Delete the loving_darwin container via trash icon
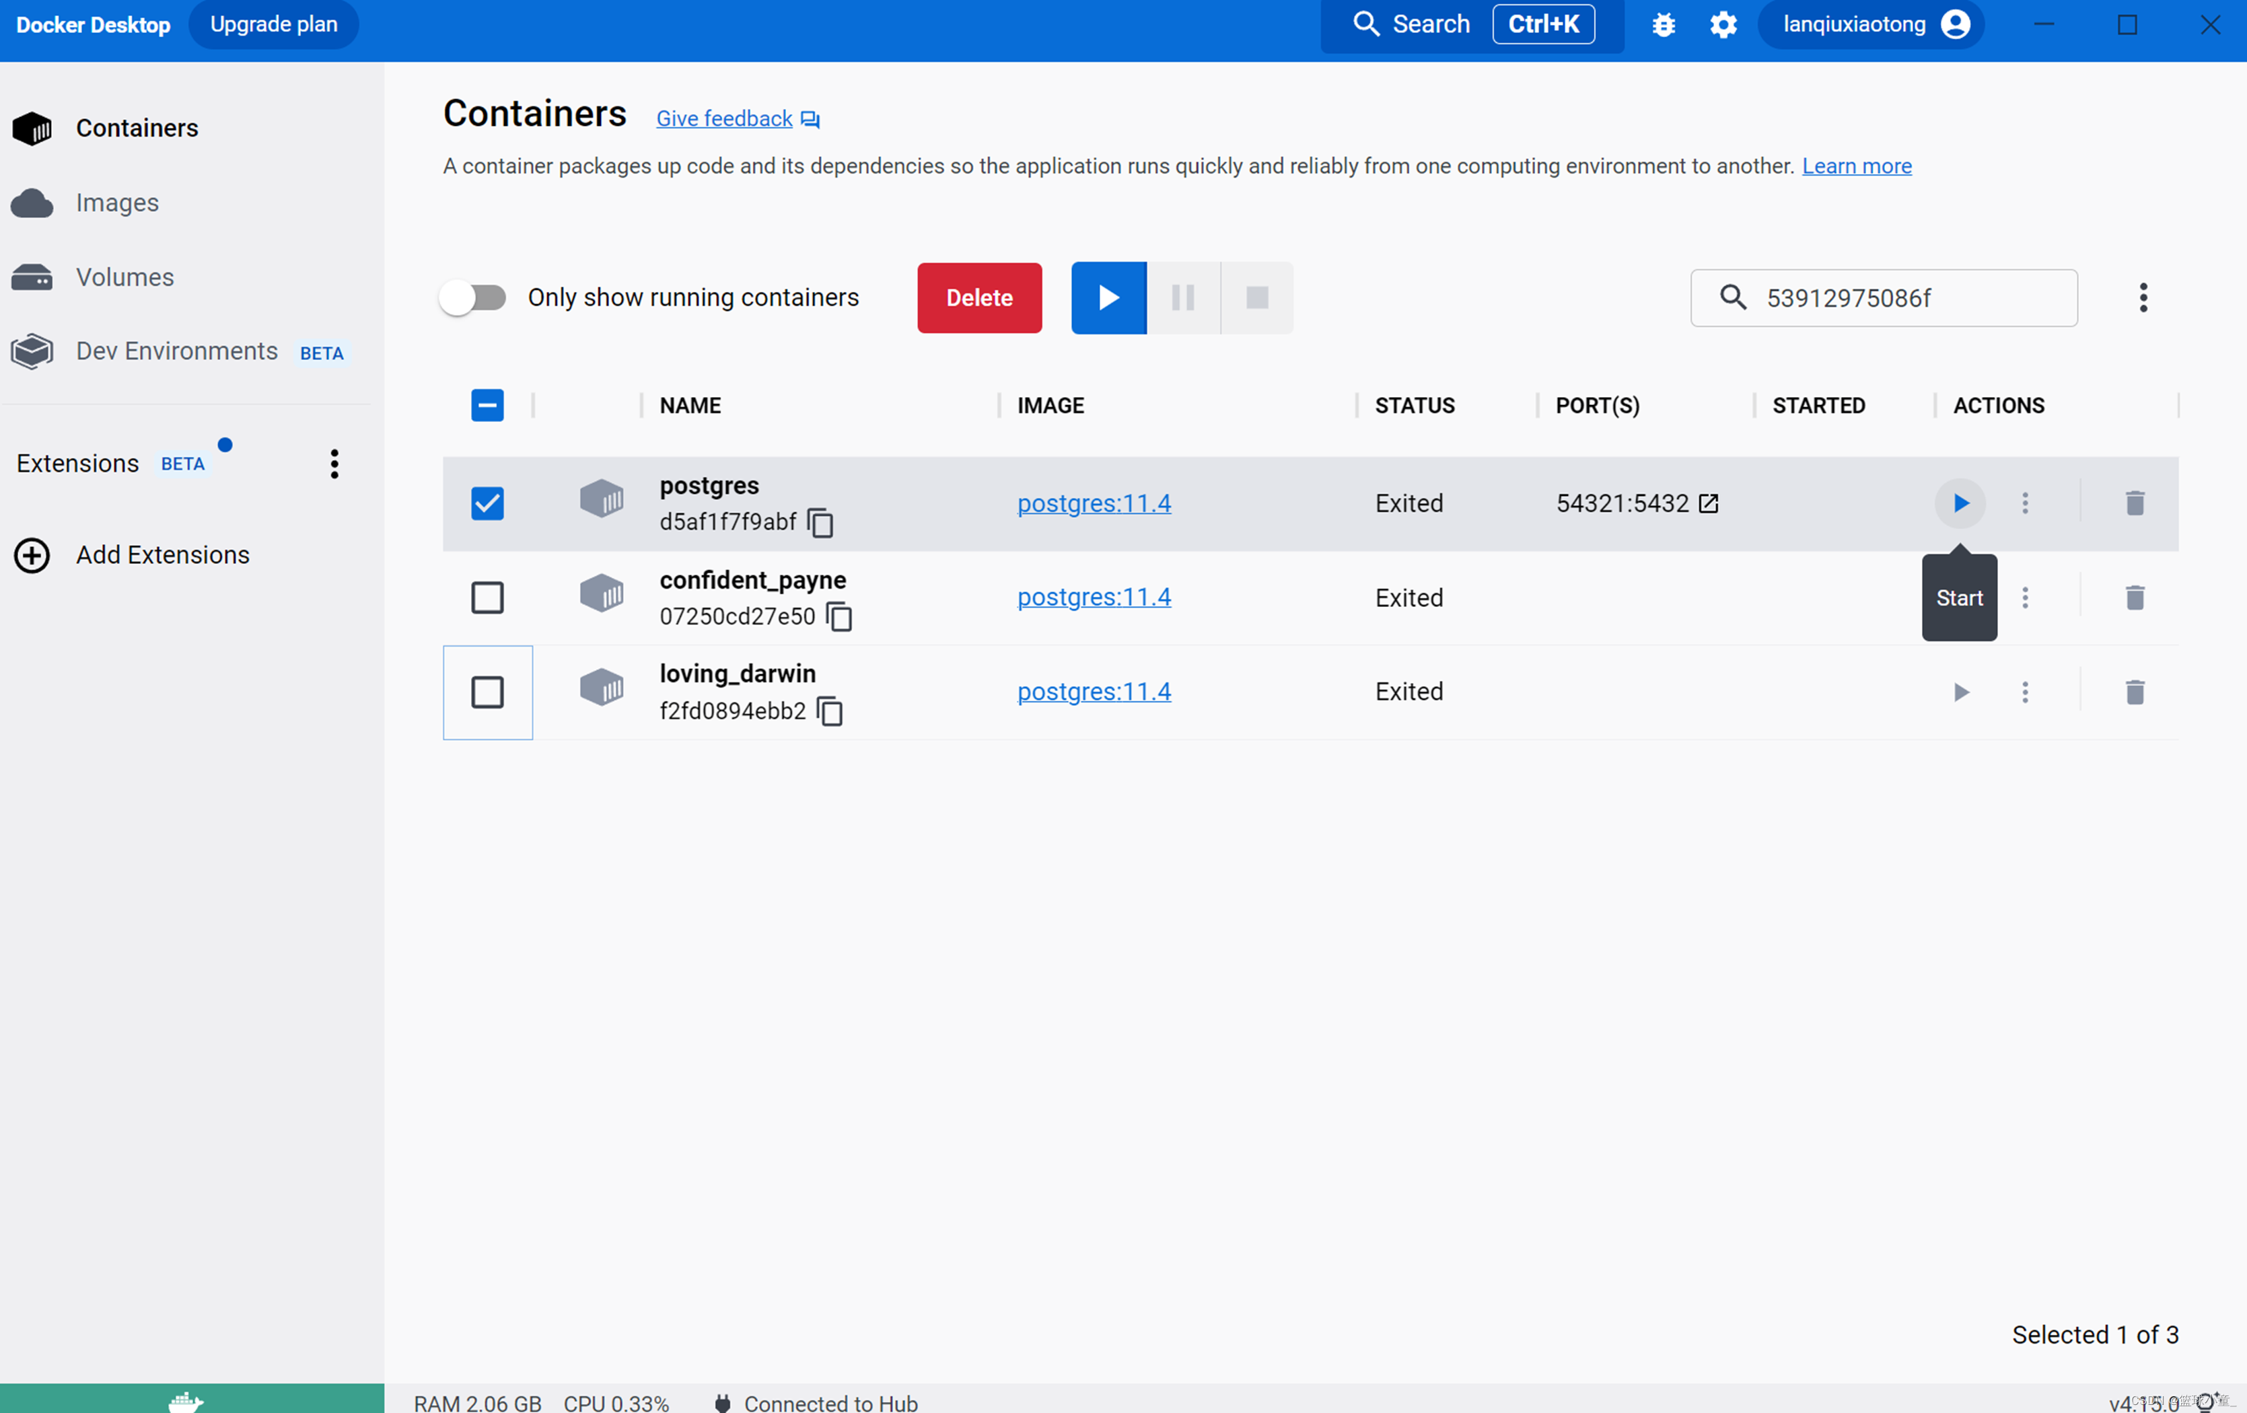 pos(2134,692)
